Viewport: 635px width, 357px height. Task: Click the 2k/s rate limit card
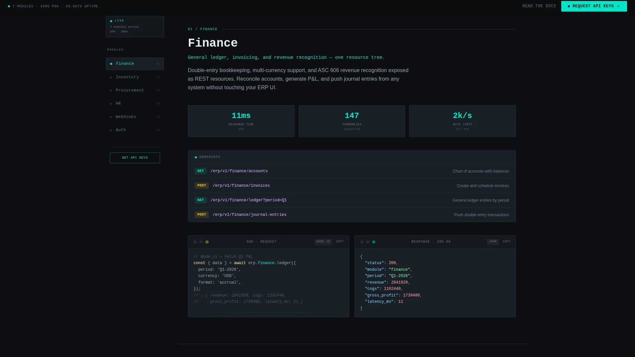tap(462, 121)
